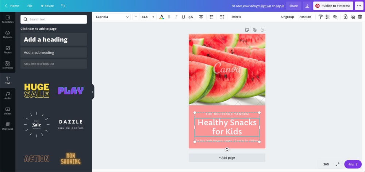
Task: Open the text color picker
Action: click(162, 17)
